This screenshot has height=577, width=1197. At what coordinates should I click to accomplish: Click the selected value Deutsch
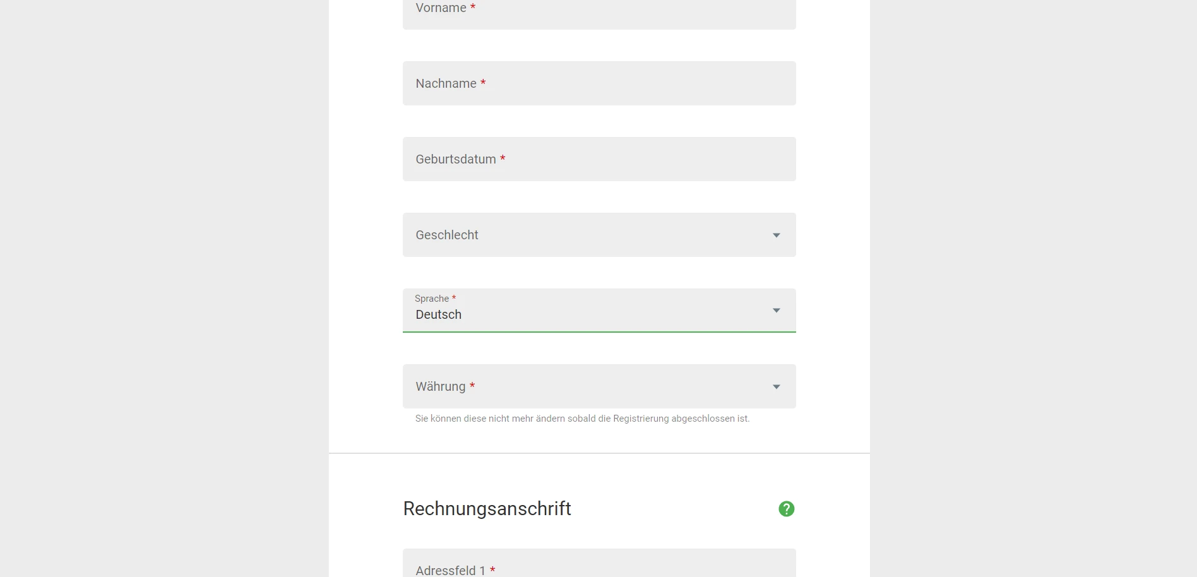[438, 314]
